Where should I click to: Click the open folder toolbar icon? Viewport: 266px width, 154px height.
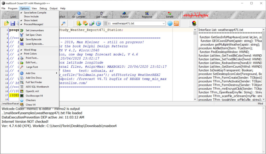tap(6, 23)
